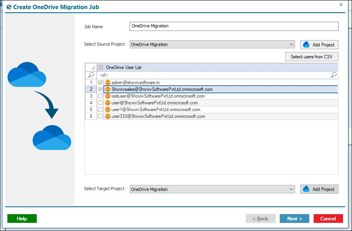Click the green Help button
The height and width of the screenshot is (231, 352).
(x=22, y=218)
